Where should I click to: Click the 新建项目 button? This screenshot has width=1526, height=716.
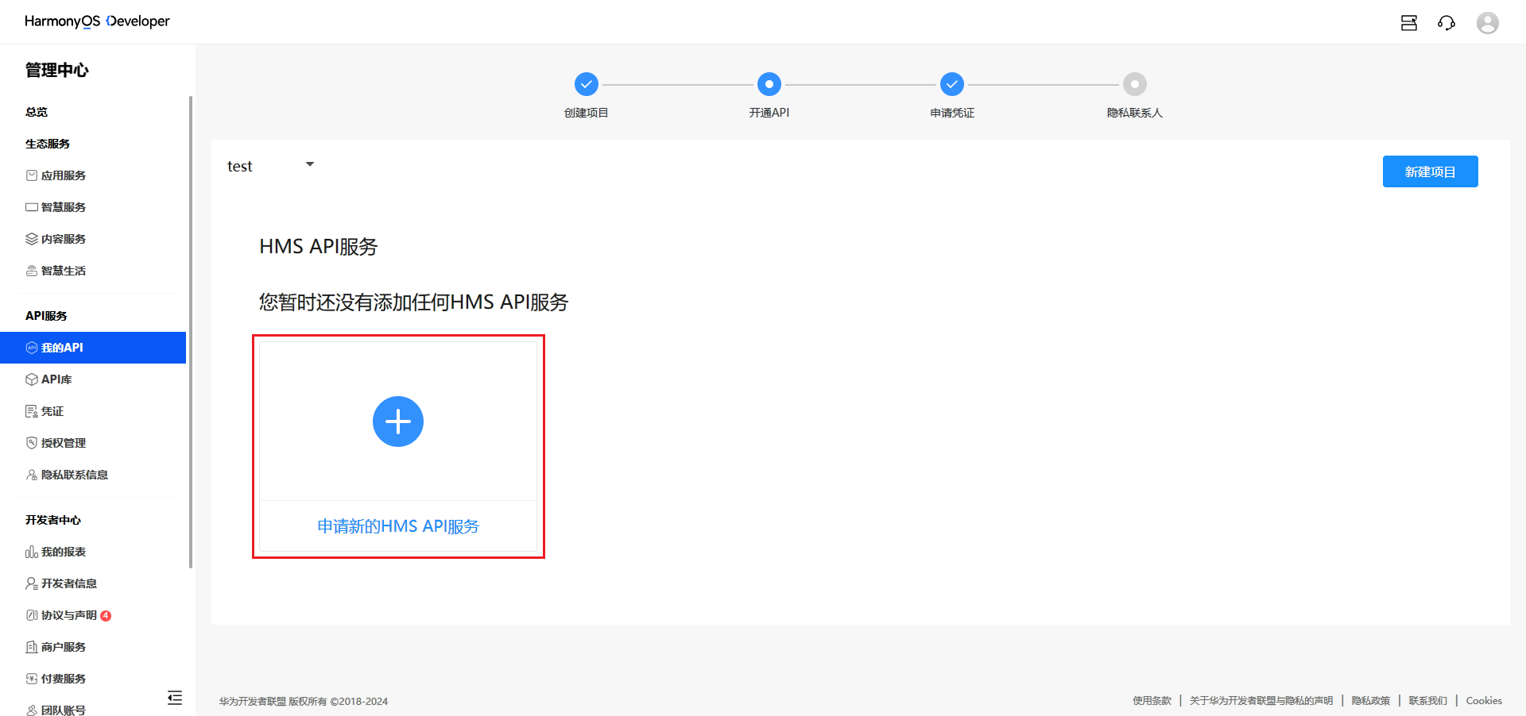pos(1429,171)
